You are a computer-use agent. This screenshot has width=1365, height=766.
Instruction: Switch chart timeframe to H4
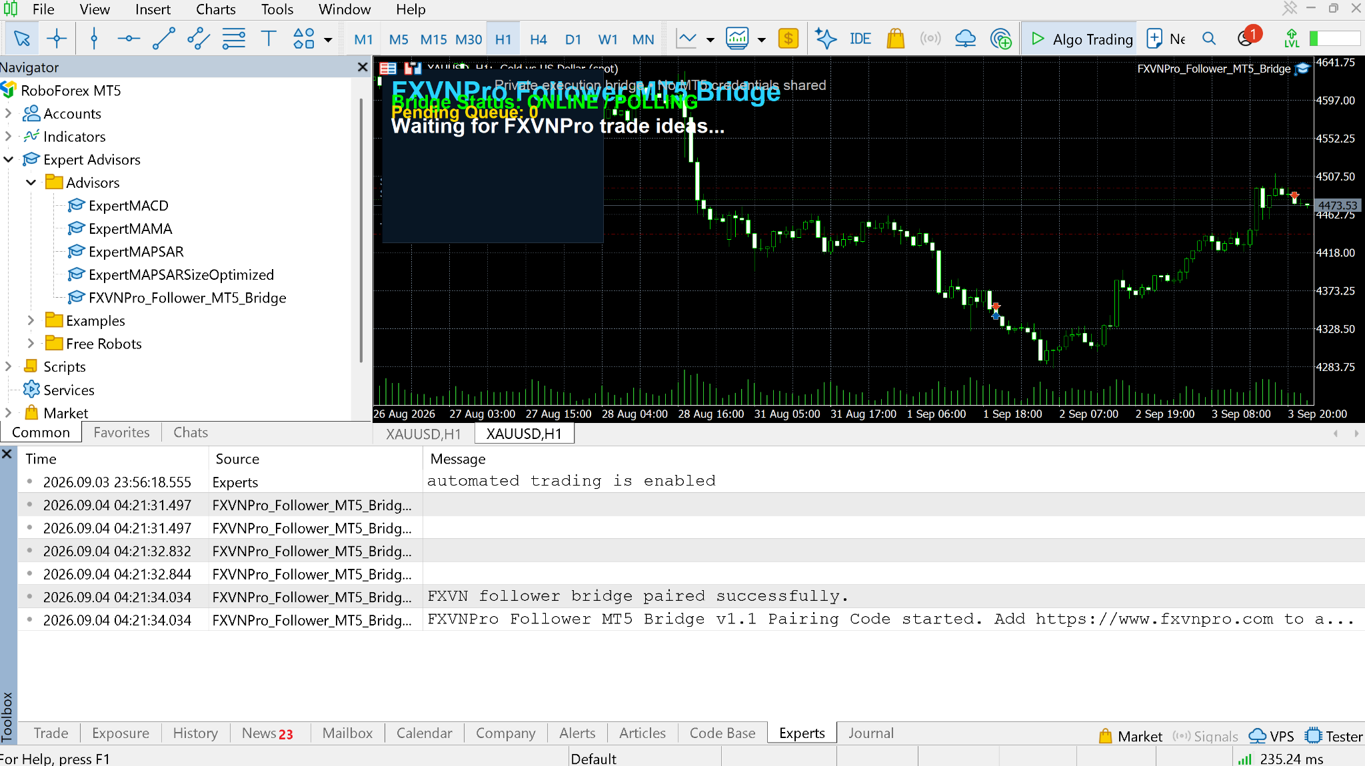[539, 39]
